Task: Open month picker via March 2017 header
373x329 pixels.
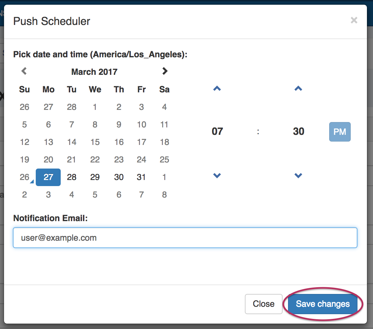Action: point(94,72)
